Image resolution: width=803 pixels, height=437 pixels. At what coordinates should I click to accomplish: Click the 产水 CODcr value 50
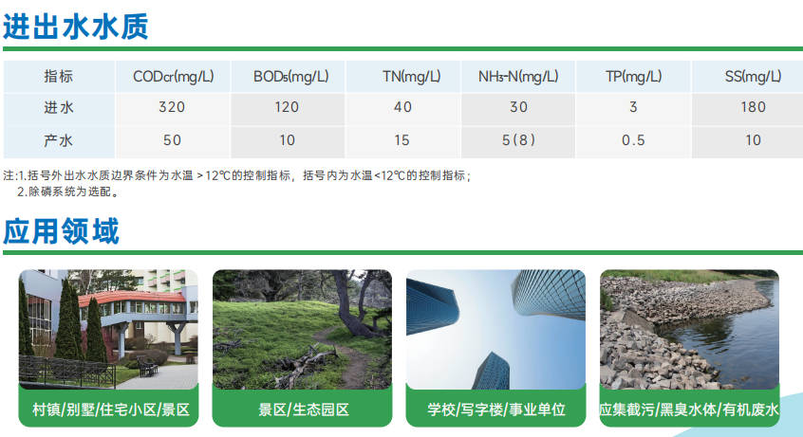point(172,140)
